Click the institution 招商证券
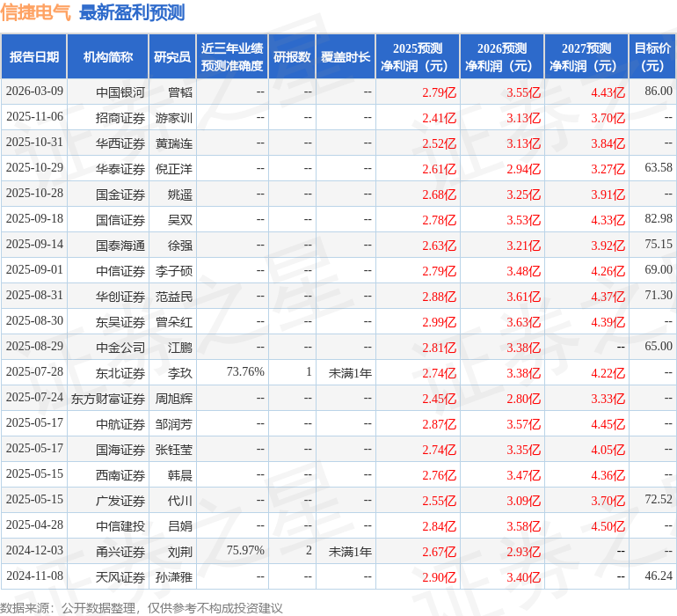677x616 pixels. (120, 118)
